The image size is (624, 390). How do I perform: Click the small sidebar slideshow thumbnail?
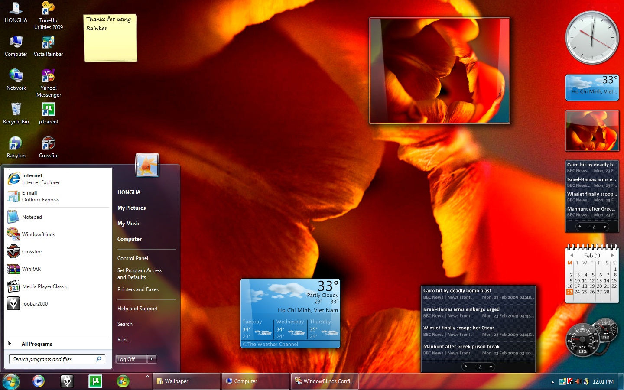click(592, 130)
